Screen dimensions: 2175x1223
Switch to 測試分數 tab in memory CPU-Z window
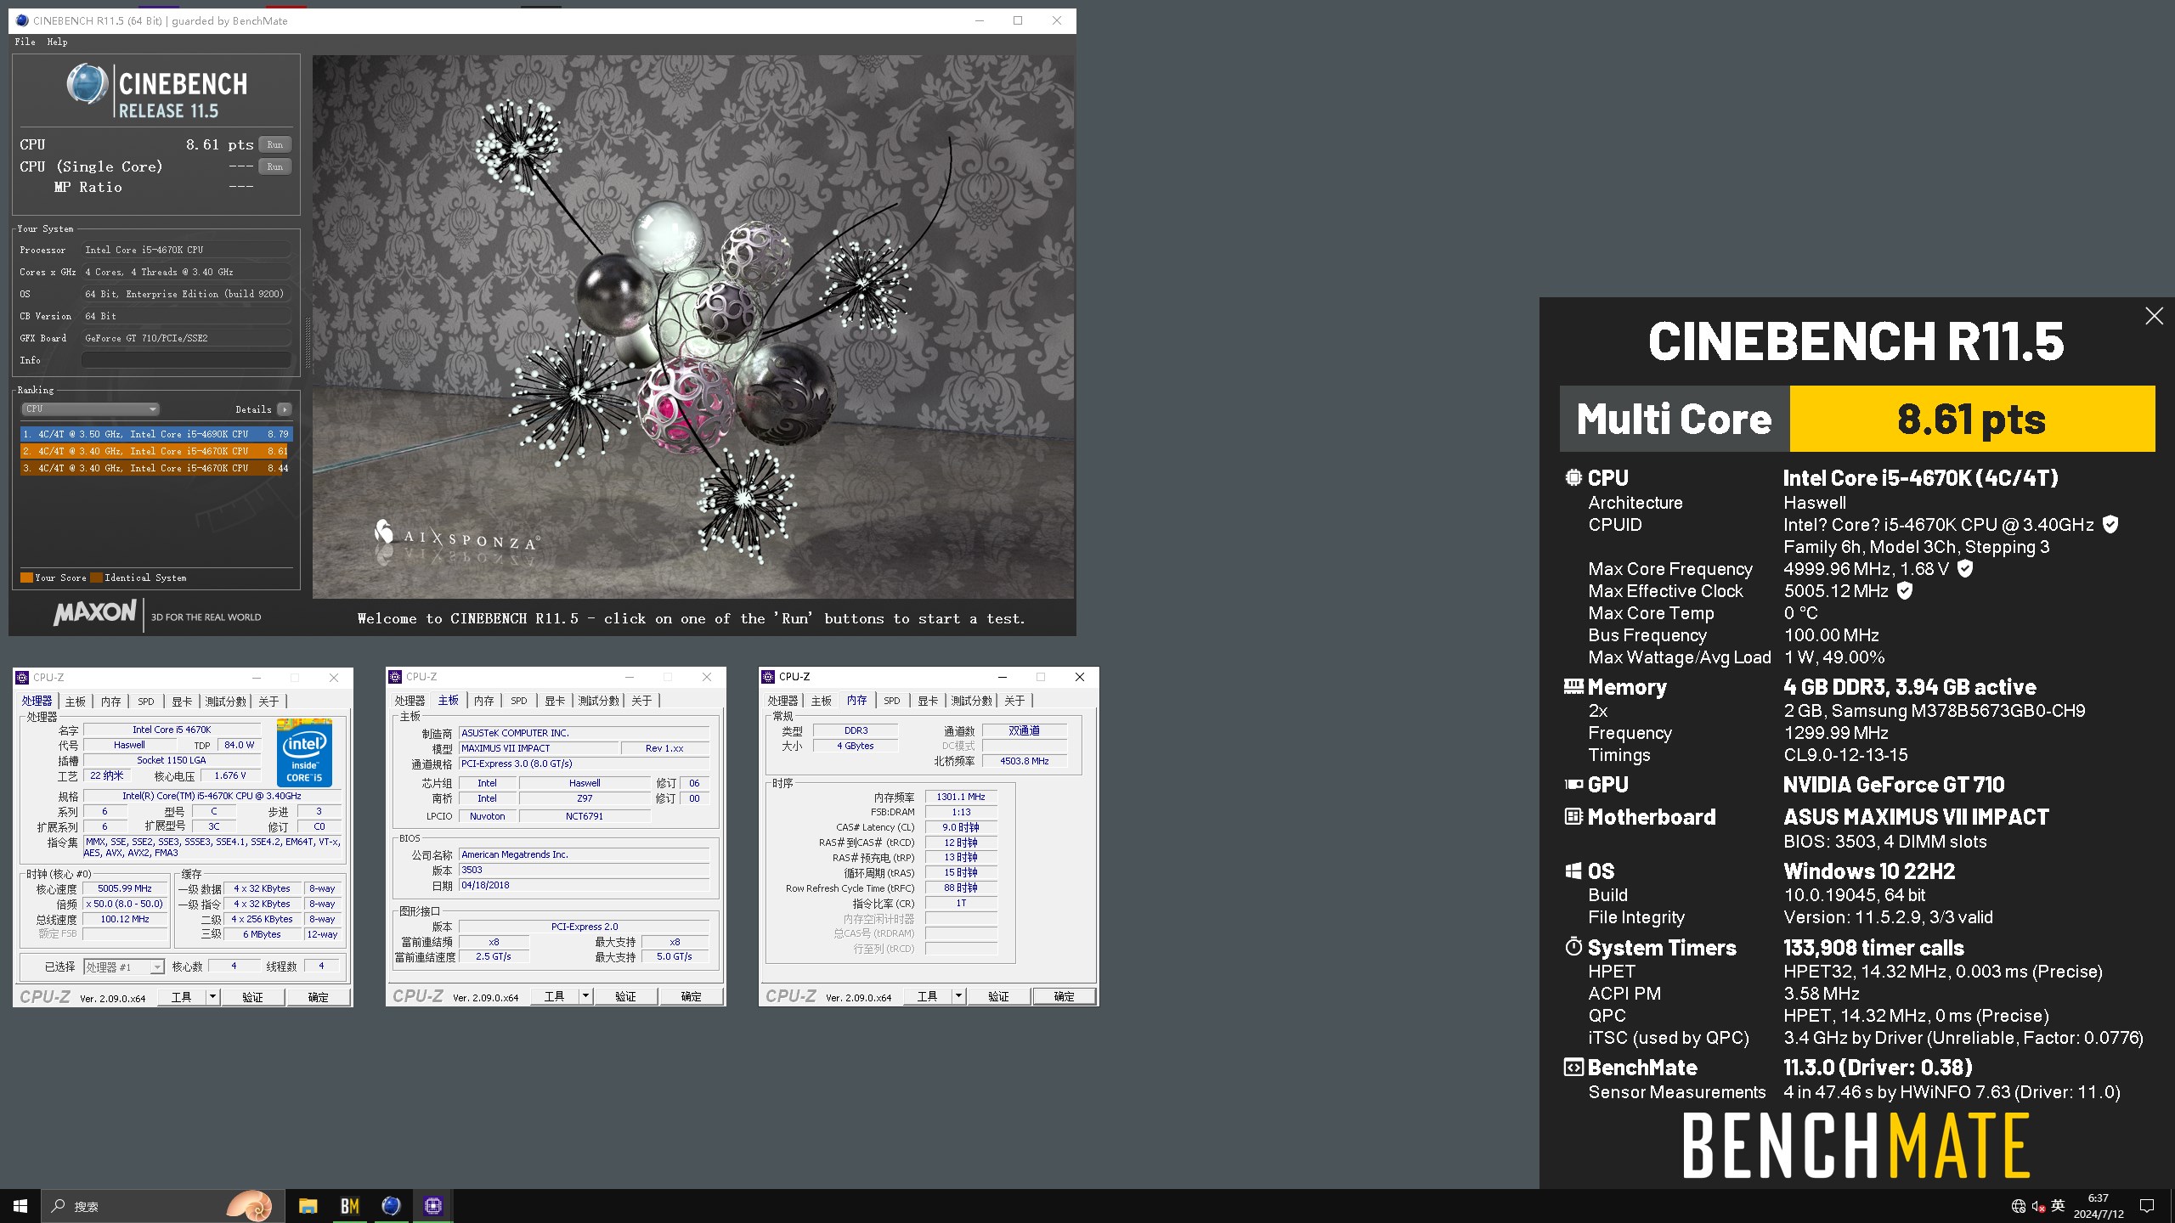[x=972, y=701]
